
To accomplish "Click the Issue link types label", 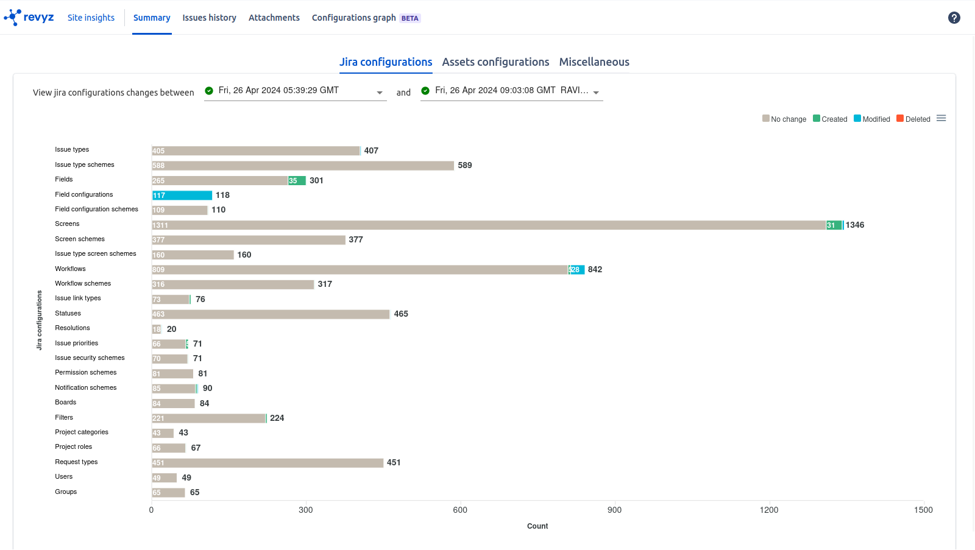I will point(78,298).
